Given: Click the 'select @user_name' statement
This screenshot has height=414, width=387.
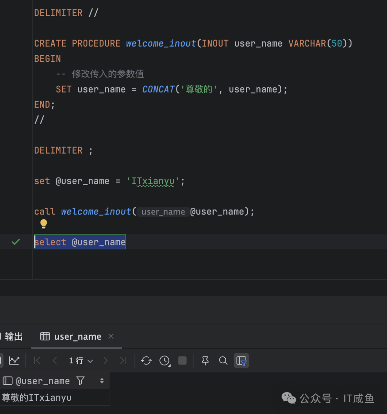Looking at the screenshot, I should point(80,242).
